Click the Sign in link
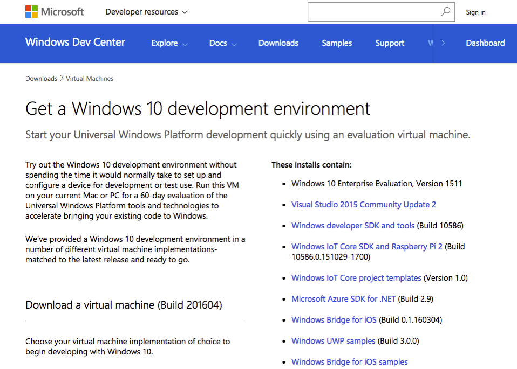This screenshot has height=369, width=517. pos(475,12)
